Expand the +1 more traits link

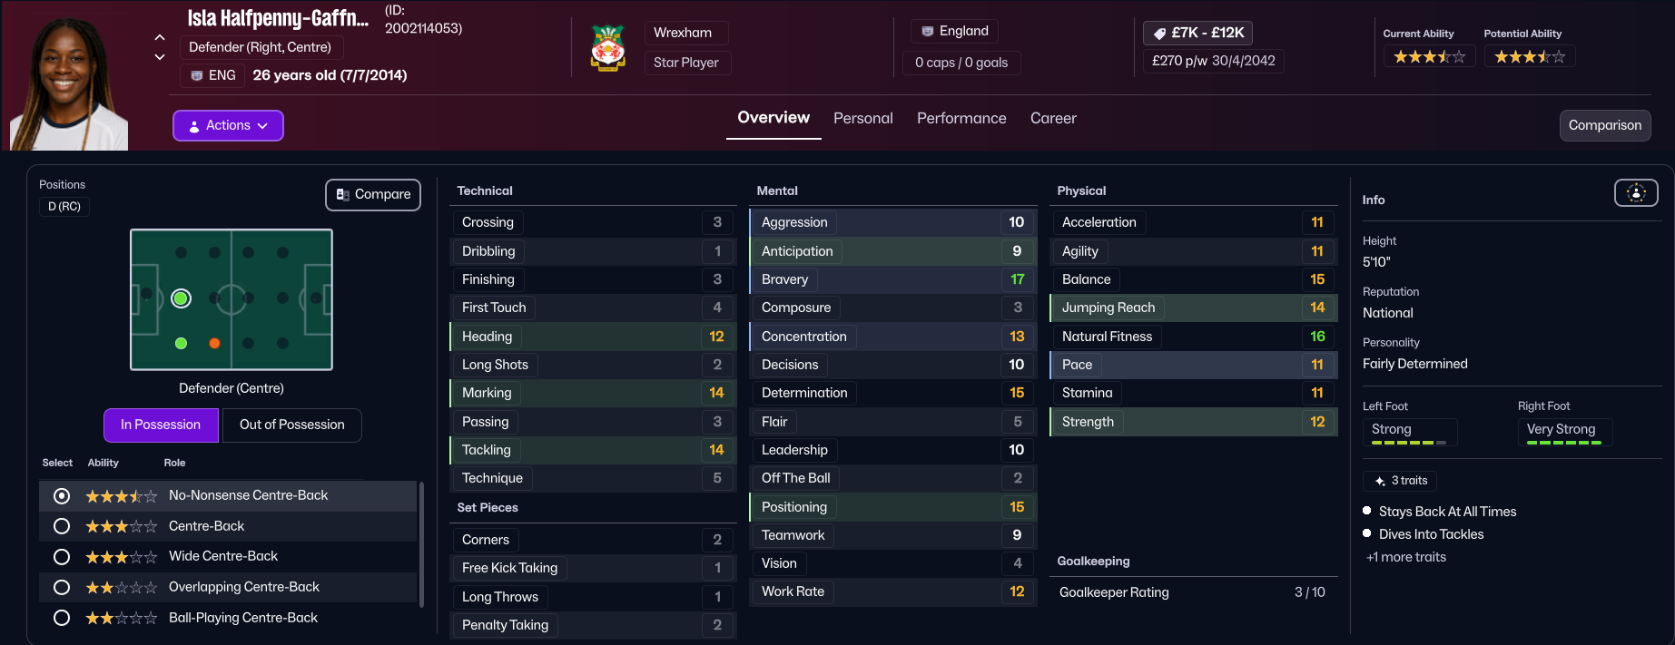coord(1406,558)
